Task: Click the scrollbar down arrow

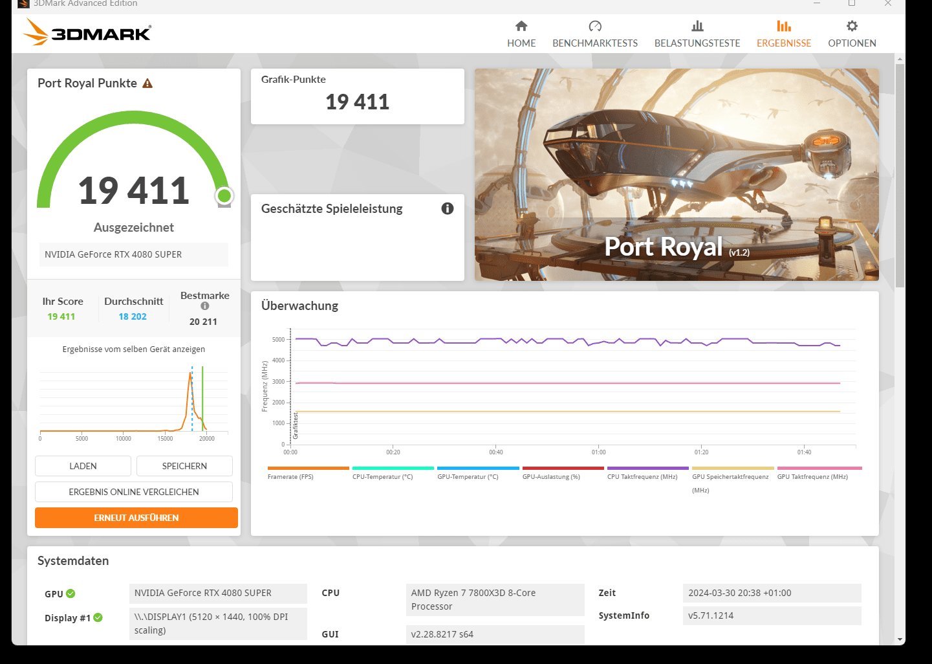Action: (x=900, y=639)
